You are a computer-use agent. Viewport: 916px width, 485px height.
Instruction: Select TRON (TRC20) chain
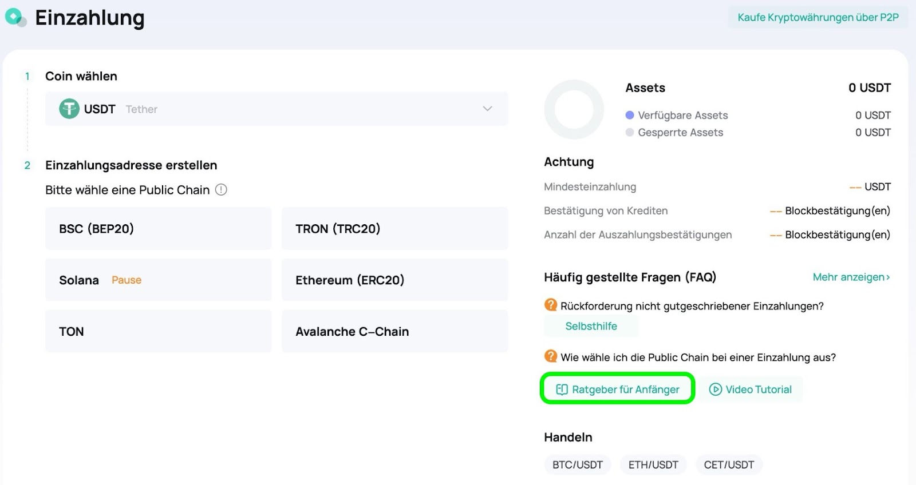pos(394,229)
